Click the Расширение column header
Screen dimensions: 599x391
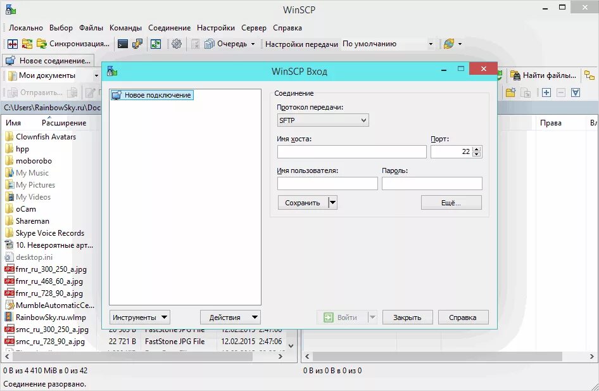pyautogui.click(x=64, y=123)
